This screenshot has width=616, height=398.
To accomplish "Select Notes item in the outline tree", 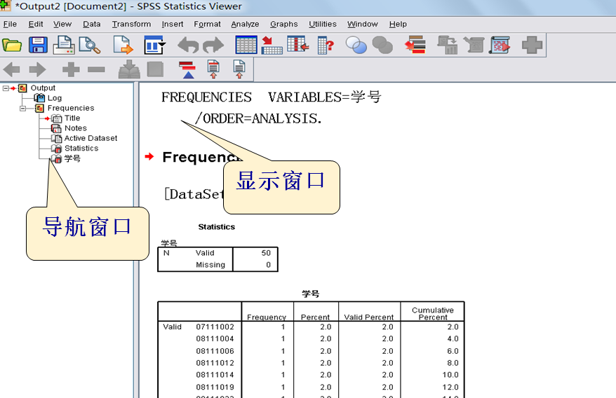I will [x=76, y=128].
